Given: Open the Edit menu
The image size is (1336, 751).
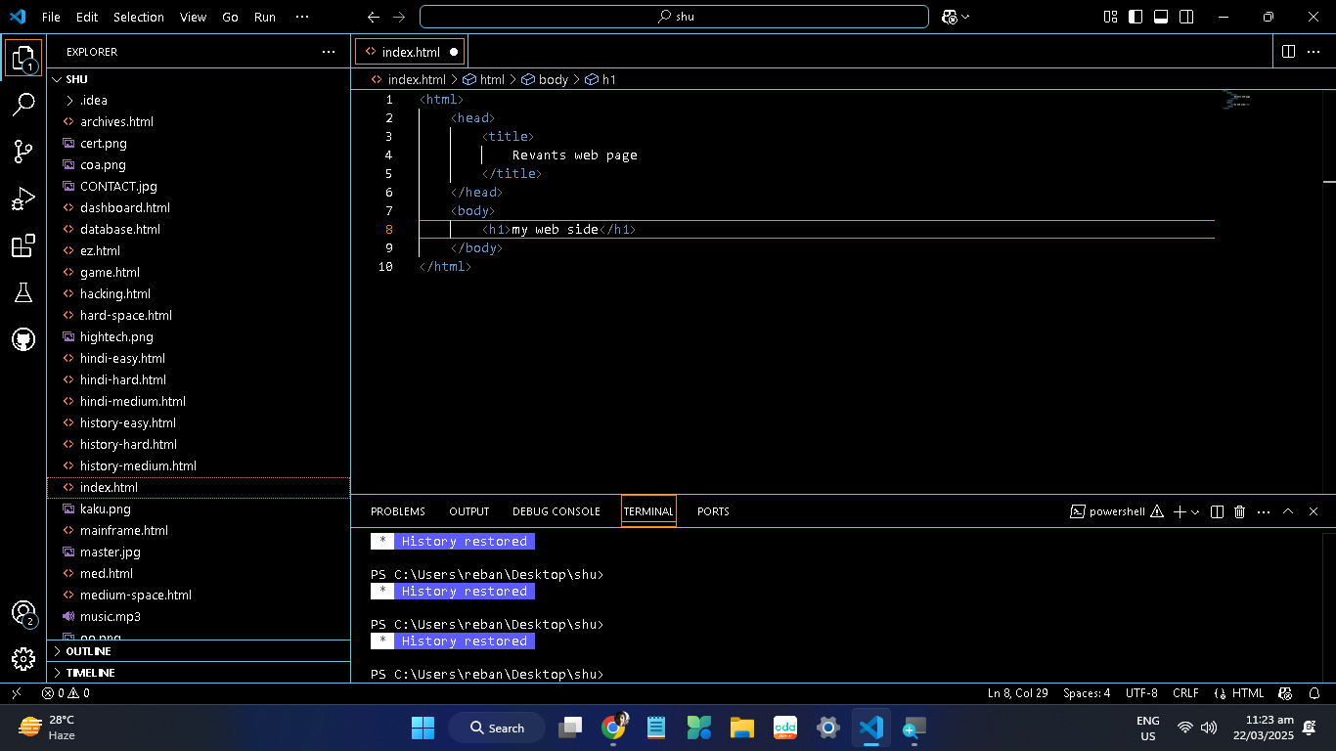Looking at the screenshot, I should click(87, 17).
